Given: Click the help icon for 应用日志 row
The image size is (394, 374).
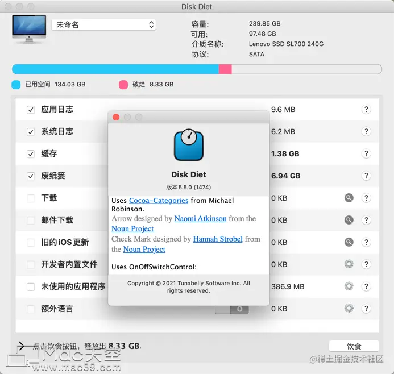Looking at the screenshot, I should click(366, 109).
